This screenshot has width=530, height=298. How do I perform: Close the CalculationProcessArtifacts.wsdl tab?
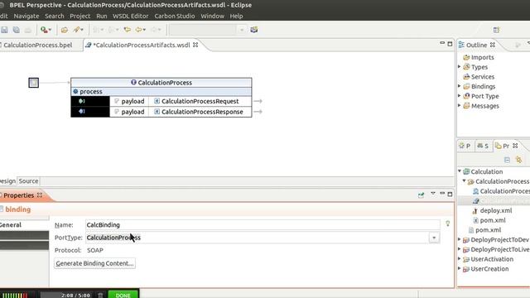pos(195,45)
